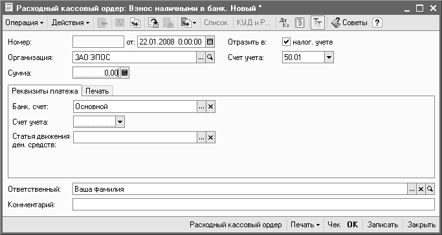The height and width of the screenshot is (235, 442).
Task: Open the calculator icon next to Сумма
Action: click(125, 73)
